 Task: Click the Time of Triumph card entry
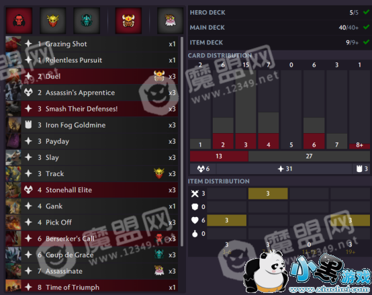pyautogui.click(x=92, y=287)
